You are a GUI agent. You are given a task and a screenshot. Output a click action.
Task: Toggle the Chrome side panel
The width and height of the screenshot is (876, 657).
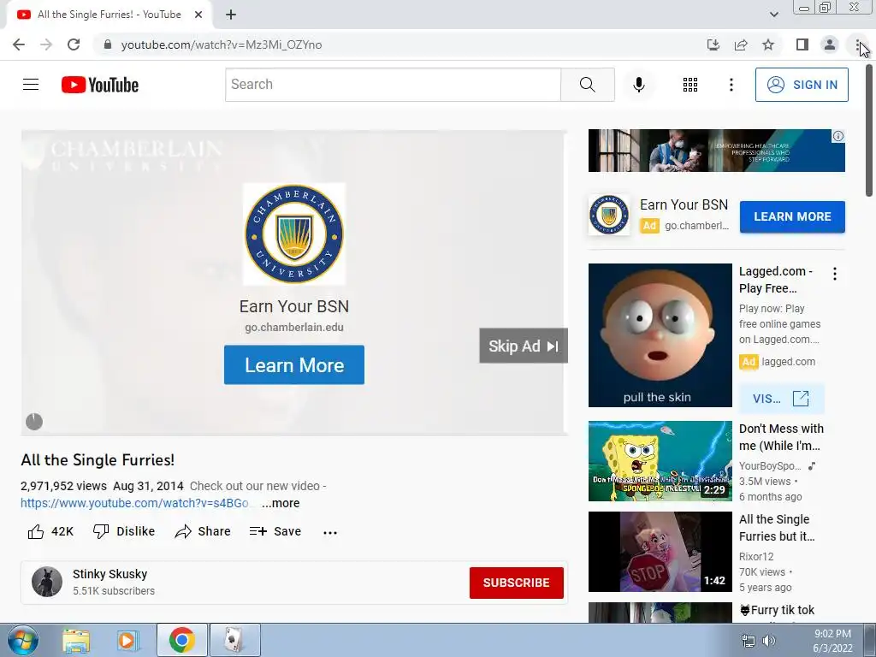[x=802, y=44]
